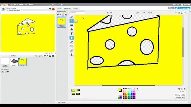Upload costume from file icon
The image size is (191, 107).
coord(63,15)
